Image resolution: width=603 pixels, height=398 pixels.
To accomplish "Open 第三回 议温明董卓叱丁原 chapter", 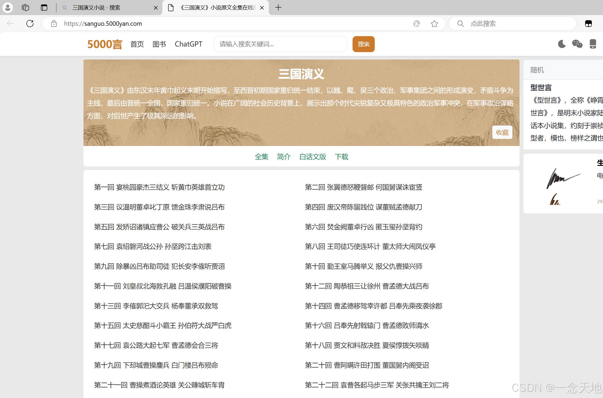I will click(159, 207).
